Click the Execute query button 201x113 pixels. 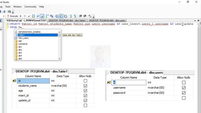click(13, 16)
